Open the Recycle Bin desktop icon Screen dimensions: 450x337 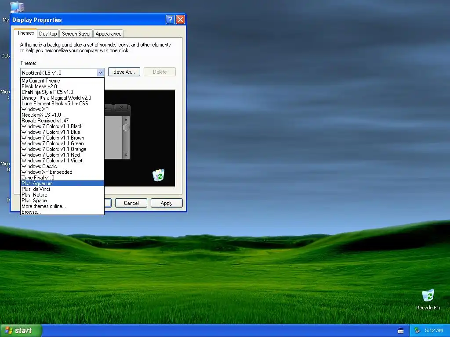pos(428,299)
